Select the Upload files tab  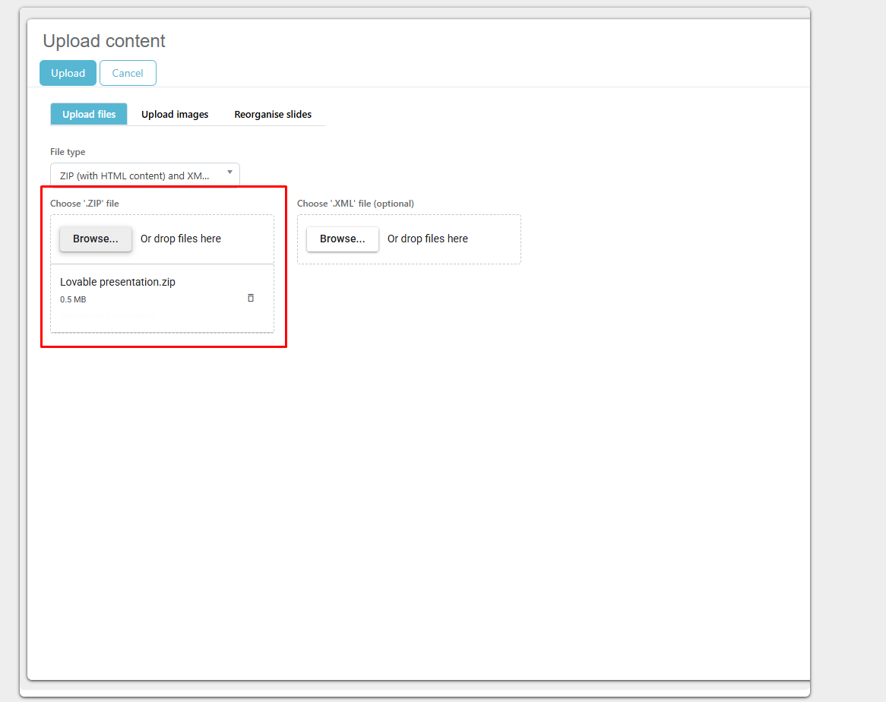89,115
